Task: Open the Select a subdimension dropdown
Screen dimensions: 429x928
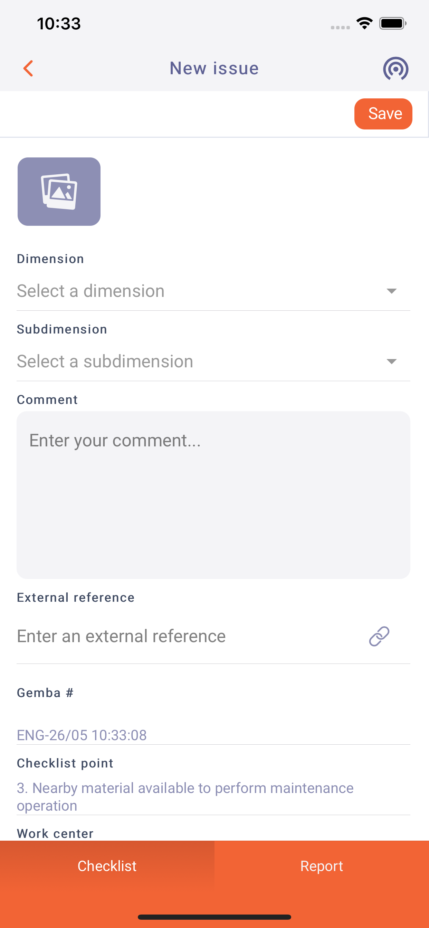Action: pyautogui.click(x=213, y=361)
